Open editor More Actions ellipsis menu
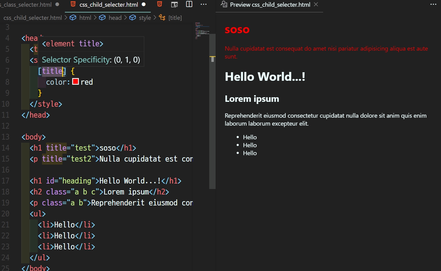The width and height of the screenshot is (441, 271). [203, 4]
